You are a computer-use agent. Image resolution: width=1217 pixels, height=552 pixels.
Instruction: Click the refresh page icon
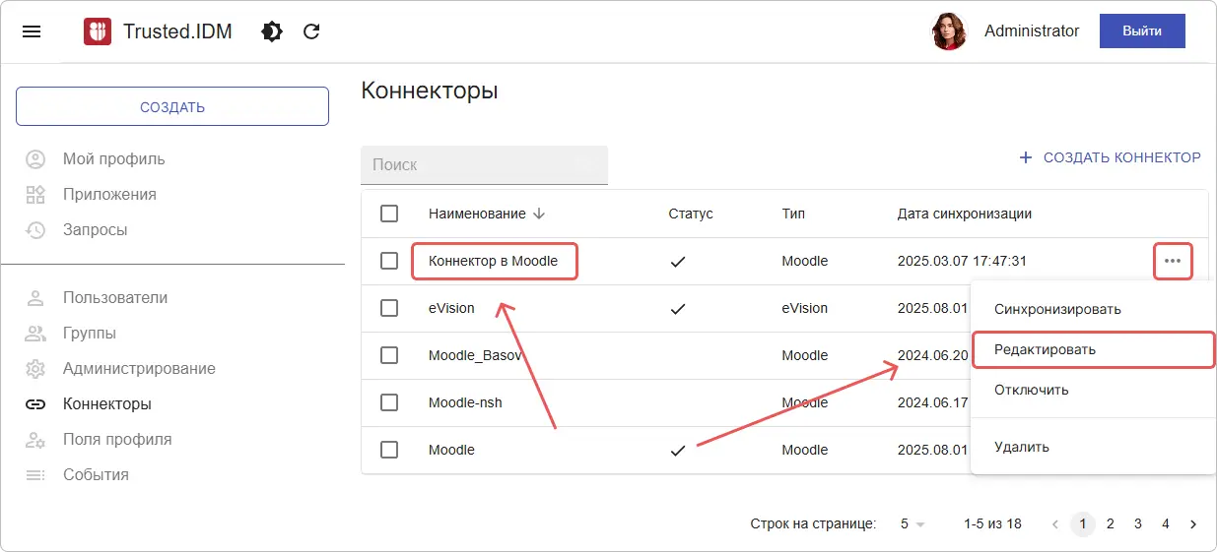pos(311,31)
